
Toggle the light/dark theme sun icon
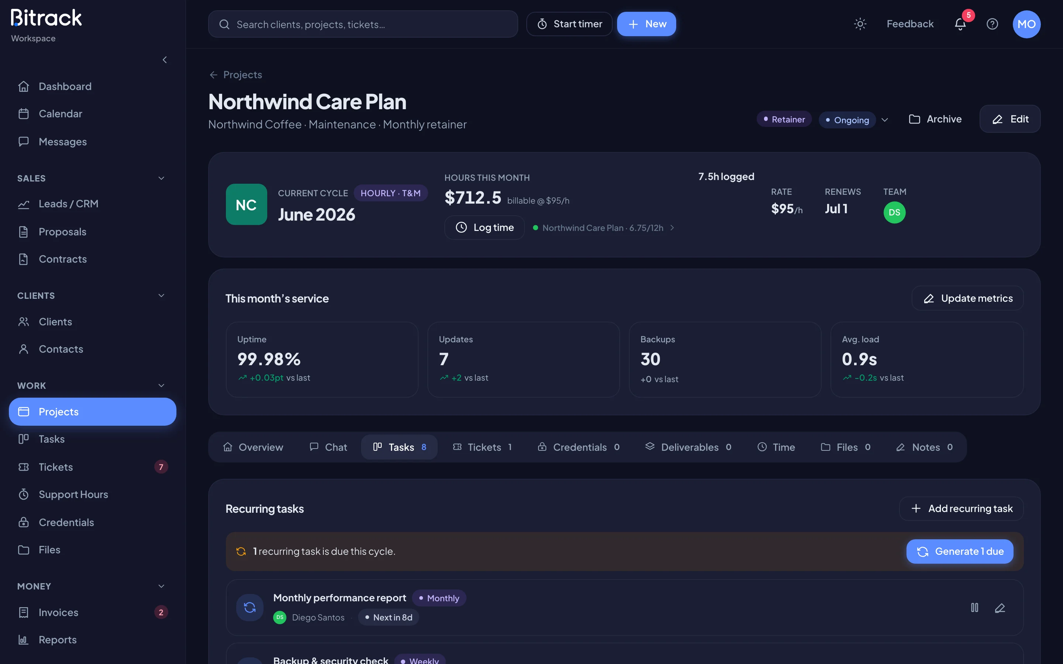pyautogui.click(x=860, y=24)
